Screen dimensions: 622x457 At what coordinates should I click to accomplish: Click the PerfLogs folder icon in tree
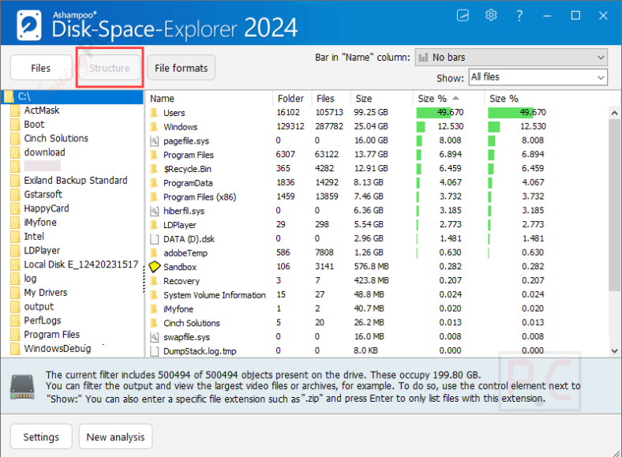(x=15, y=320)
